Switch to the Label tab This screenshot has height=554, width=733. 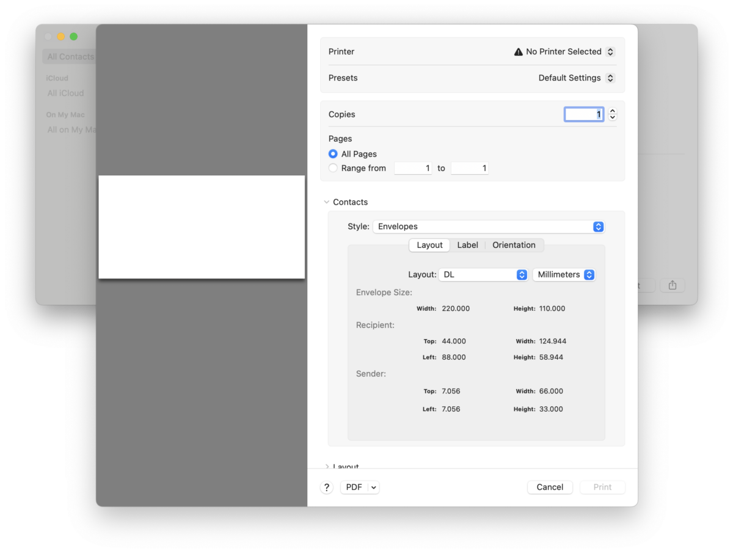468,245
